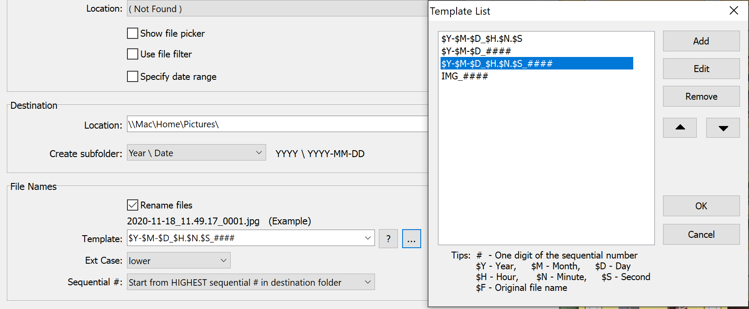Select first template $Y-$M-$D_$H.$N.$S
The width and height of the screenshot is (749, 309).
482,39
